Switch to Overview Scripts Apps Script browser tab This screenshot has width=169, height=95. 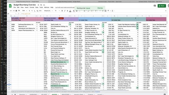110,2
